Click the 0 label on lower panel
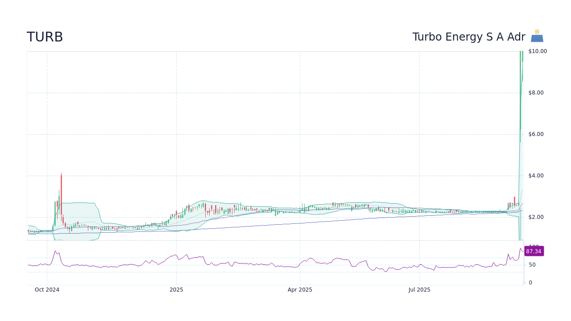Viewport: 571px width, 321px height. (x=530, y=282)
